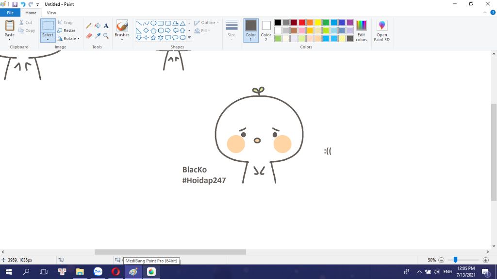
Task: Click the Paste clipboard icon
Action: point(10,26)
